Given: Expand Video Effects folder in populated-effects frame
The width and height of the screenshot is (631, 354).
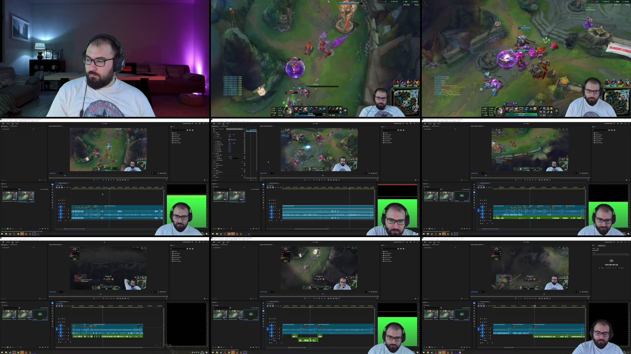Looking at the screenshot, I should (x=382, y=141).
